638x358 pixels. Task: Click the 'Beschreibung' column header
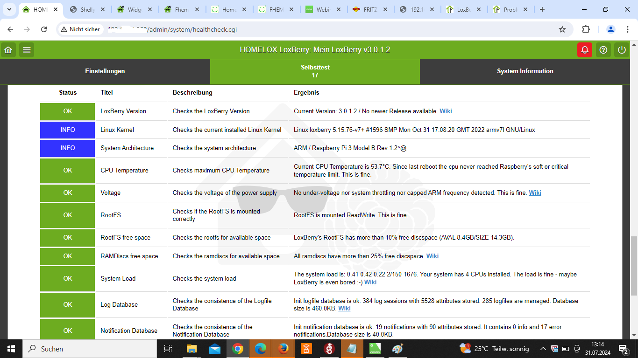192,93
